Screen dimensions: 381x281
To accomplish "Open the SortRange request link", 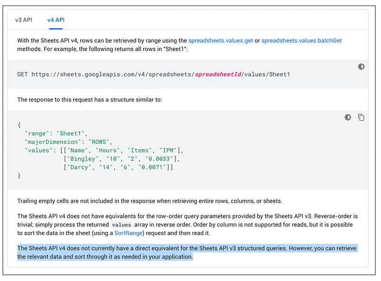I will click(x=128, y=233).
